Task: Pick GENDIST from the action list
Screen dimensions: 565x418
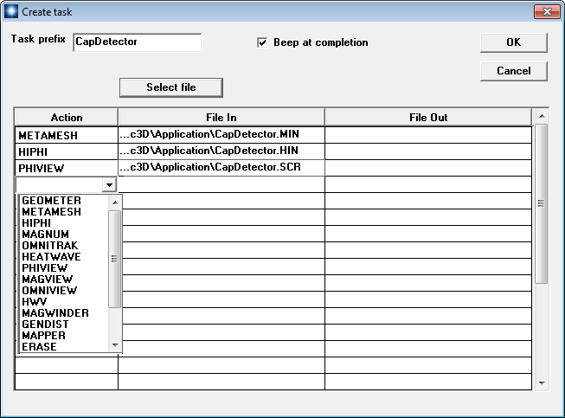Action: pos(46,325)
